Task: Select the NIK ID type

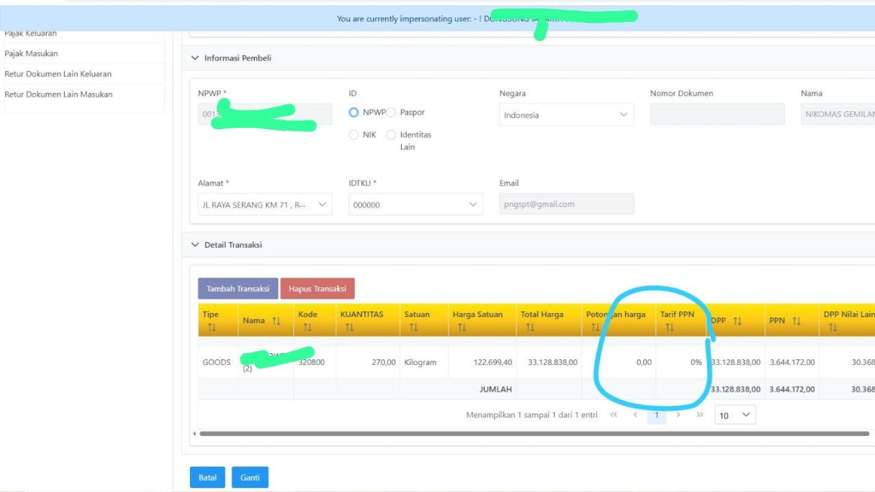Action: pyautogui.click(x=353, y=135)
